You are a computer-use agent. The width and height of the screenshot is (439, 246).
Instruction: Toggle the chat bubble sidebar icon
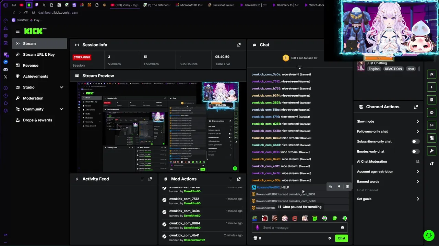coord(432,112)
